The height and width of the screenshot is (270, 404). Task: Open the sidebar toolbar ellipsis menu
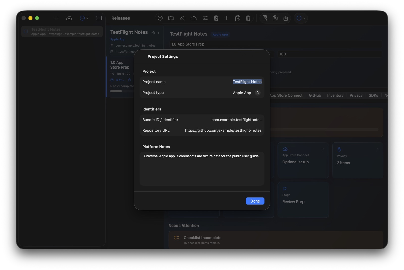click(x=84, y=18)
